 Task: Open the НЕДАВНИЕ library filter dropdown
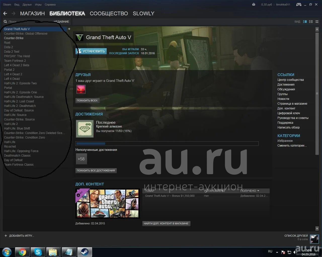point(61,22)
